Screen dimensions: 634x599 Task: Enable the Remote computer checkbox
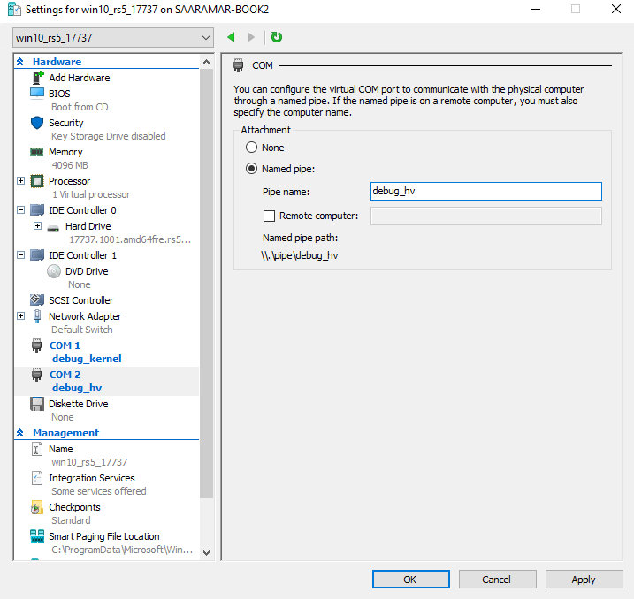[x=270, y=216]
